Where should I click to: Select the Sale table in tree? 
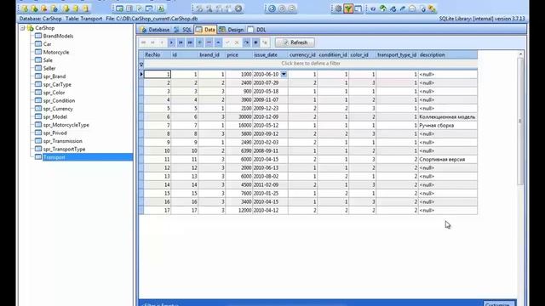[x=48, y=60]
